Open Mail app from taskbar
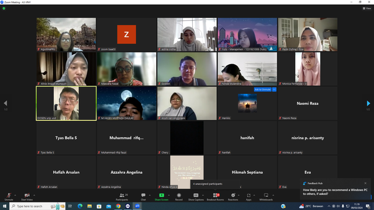 click(x=109, y=206)
